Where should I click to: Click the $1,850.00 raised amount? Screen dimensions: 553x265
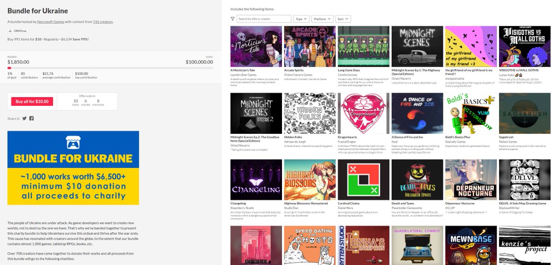[18, 62]
